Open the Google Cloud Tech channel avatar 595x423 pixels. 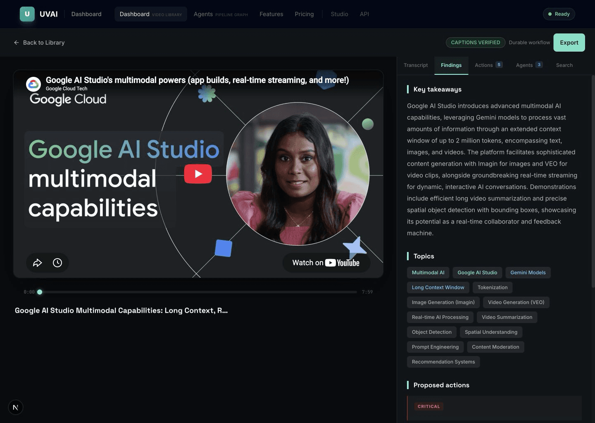pyautogui.click(x=33, y=84)
